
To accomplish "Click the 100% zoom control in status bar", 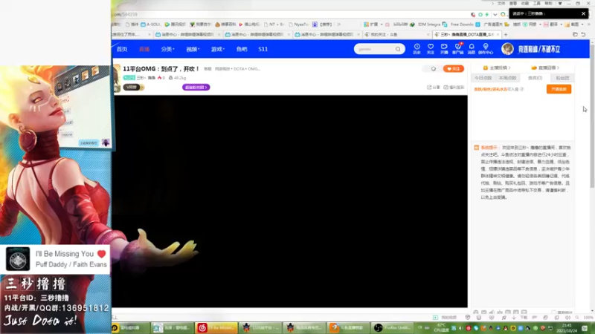I will pyautogui.click(x=588, y=318).
